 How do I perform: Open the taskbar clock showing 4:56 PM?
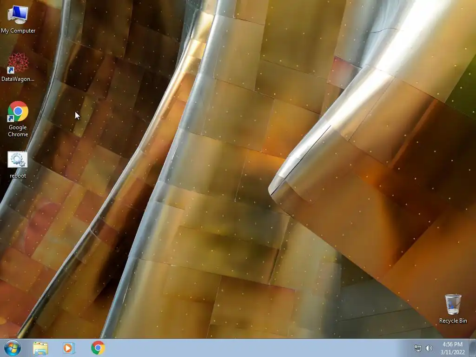(452, 348)
